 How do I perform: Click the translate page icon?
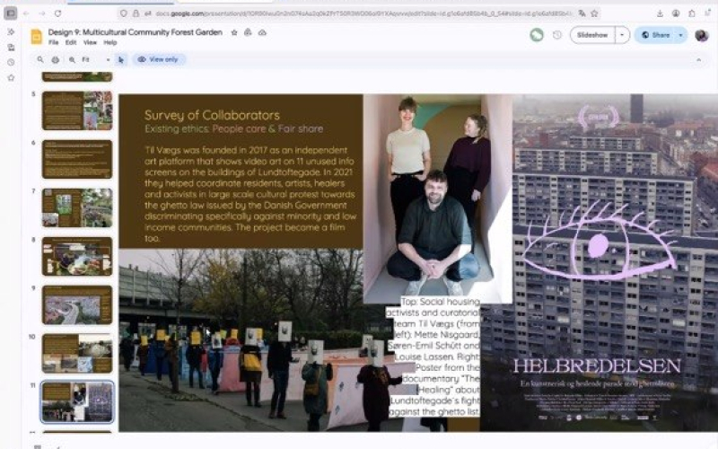click(x=582, y=13)
